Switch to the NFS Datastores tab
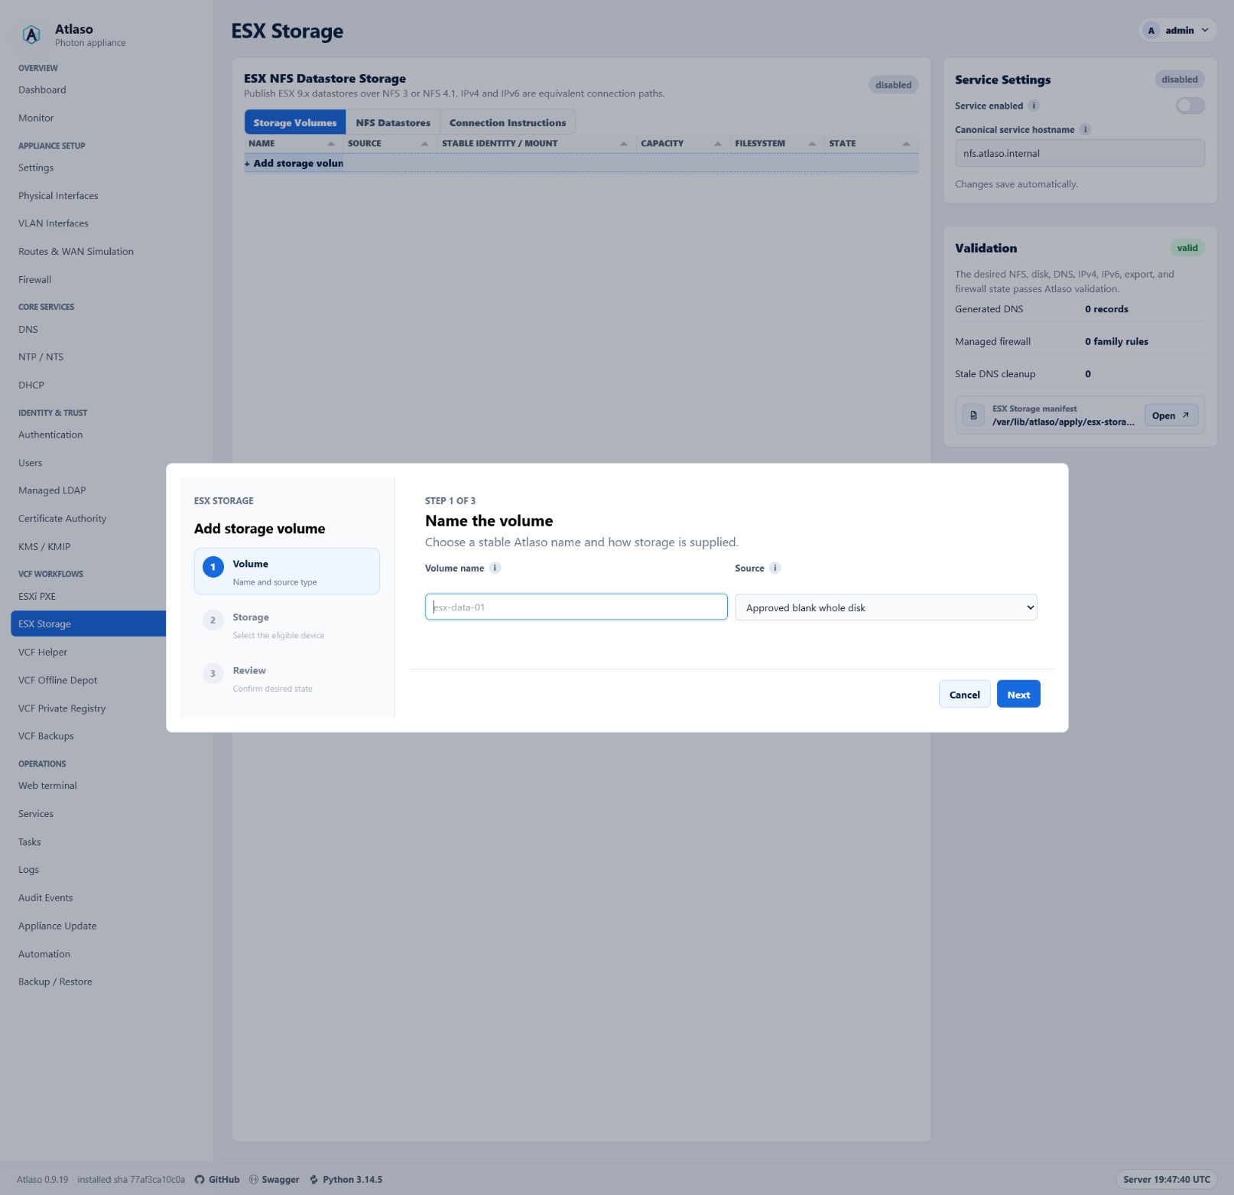Image resolution: width=1234 pixels, height=1195 pixels. click(x=393, y=122)
